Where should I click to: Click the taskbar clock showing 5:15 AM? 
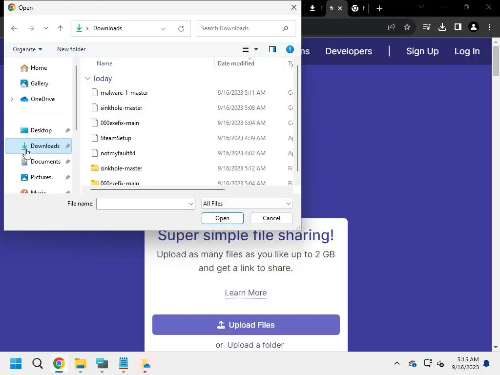point(465,363)
